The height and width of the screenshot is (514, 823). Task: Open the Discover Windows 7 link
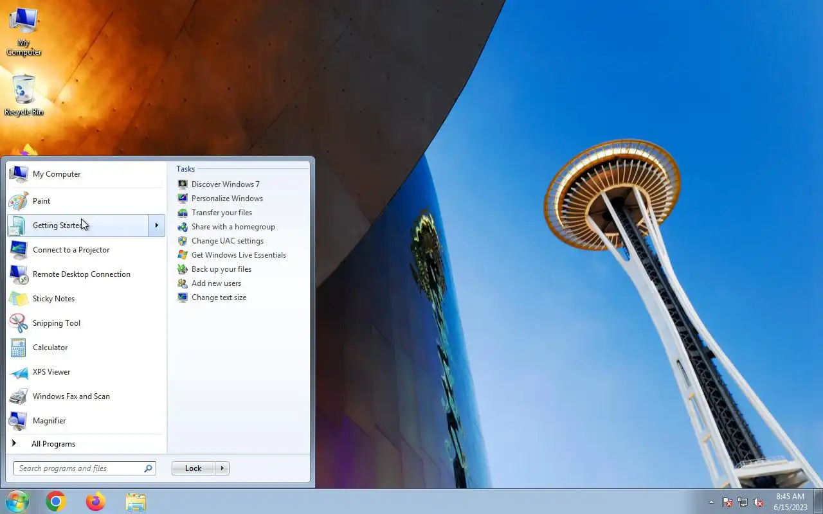(226, 184)
